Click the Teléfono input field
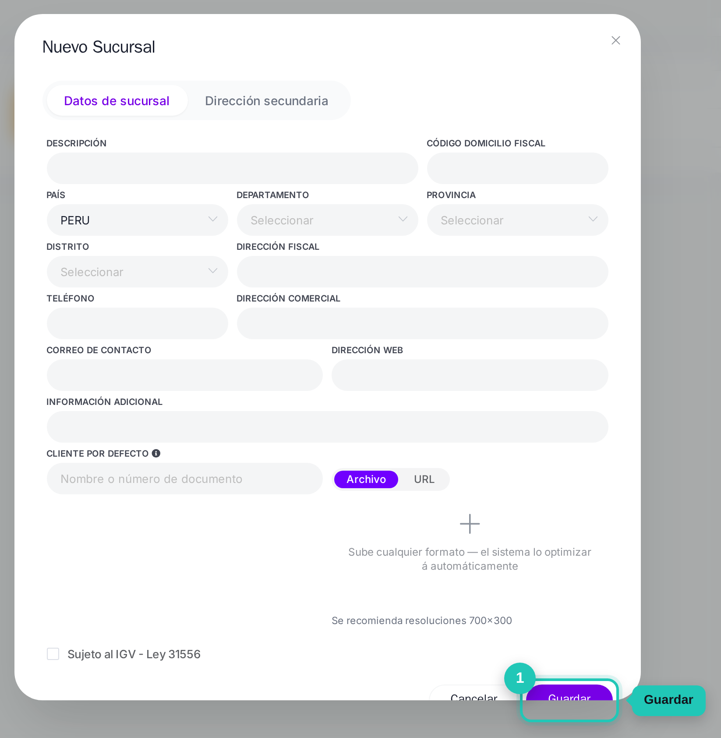The width and height of the screenshot is (721, 738). [137, 323]
